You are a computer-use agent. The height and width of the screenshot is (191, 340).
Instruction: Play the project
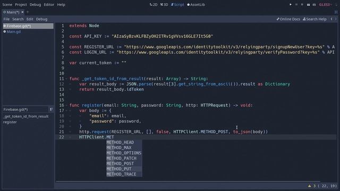291,5
